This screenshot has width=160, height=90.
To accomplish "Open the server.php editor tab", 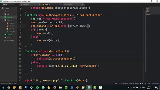I will point(74,5).
